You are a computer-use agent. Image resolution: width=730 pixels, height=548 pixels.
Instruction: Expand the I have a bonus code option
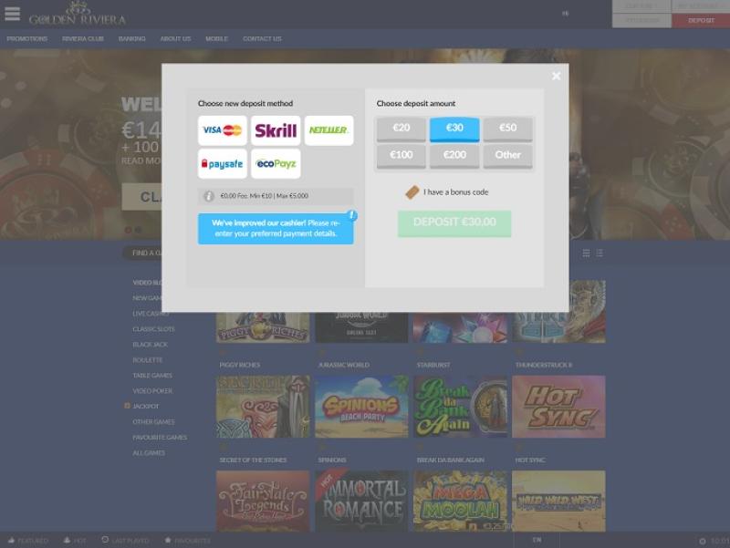pyautogui.click(x=456, y=192)
